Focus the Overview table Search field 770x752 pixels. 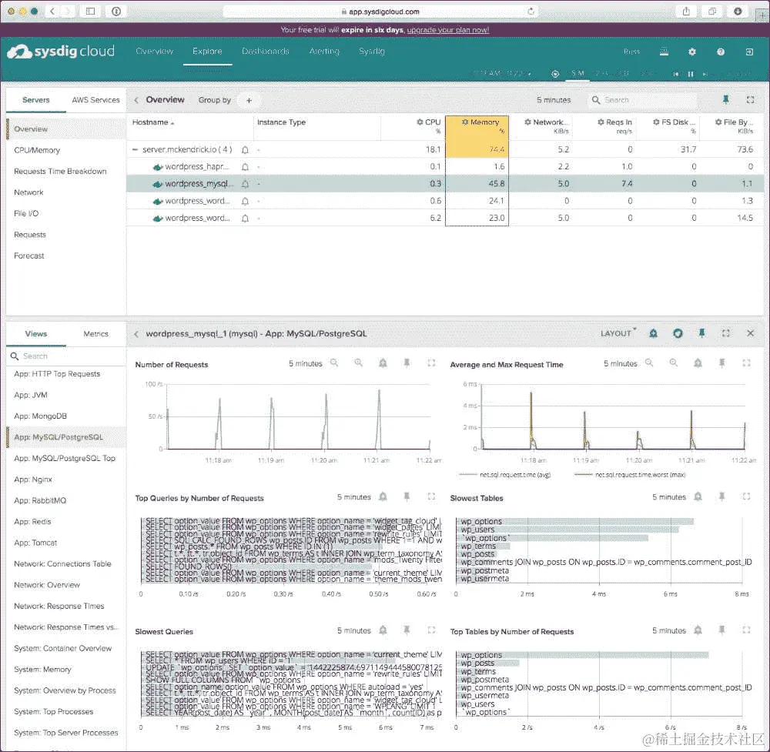point(643,100)
